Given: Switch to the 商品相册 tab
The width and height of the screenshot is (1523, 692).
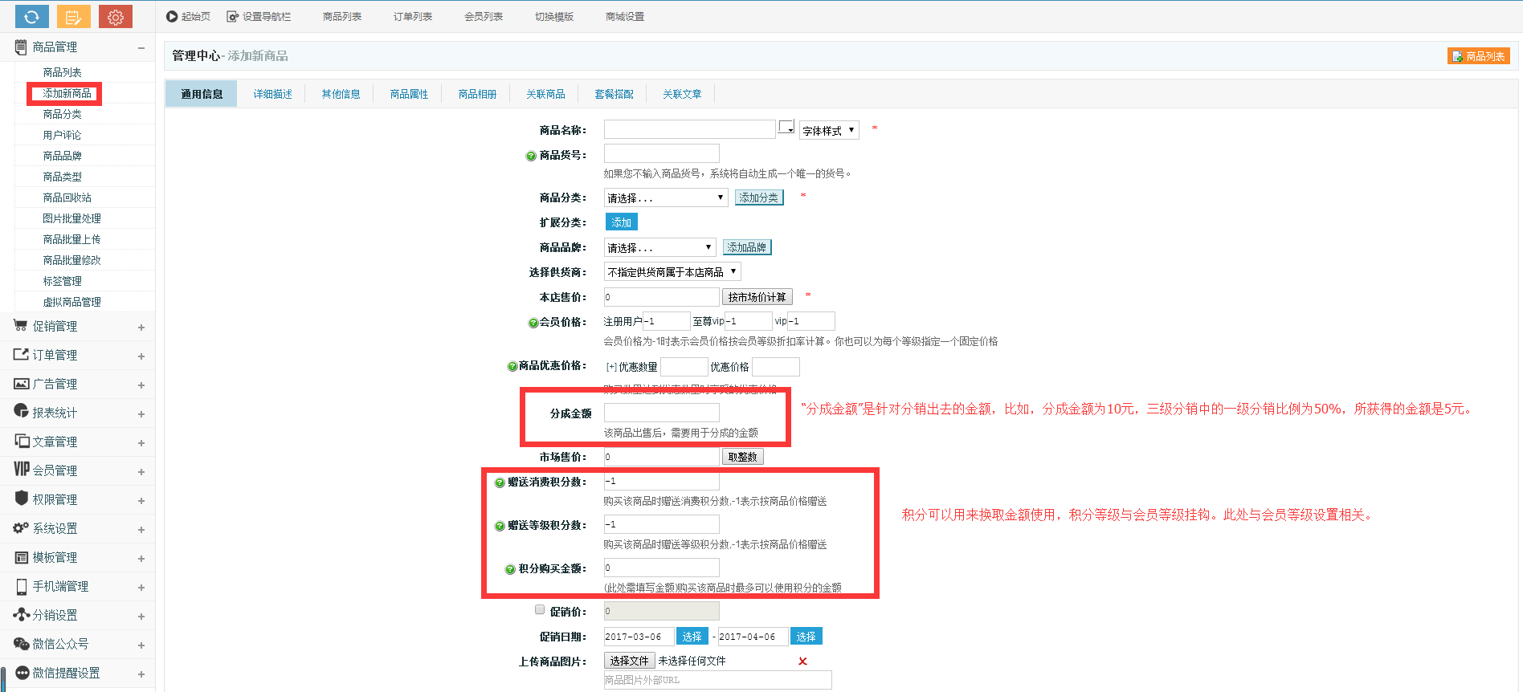Looking at the screenshot, I should pyautogui.click(x=477, y=94).
